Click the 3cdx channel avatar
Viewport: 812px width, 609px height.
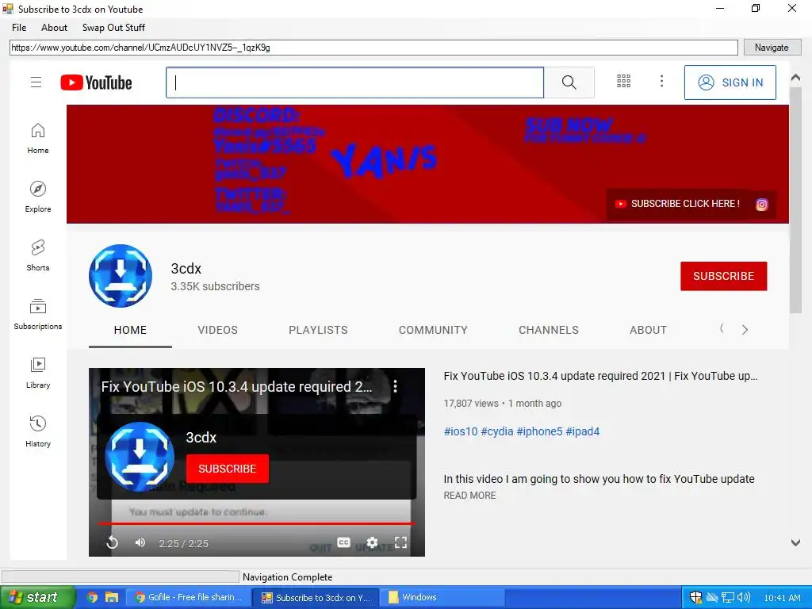(x=121, y=275)
